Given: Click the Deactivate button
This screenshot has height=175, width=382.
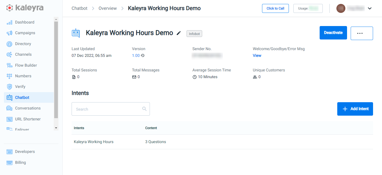Looking at the screenshot, I should tap(333, 33).
